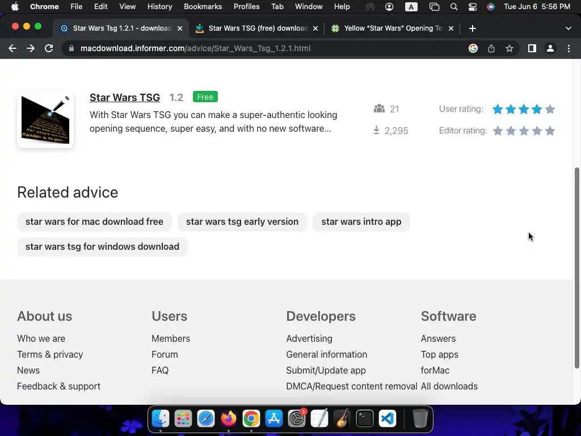Open Terms & privacy link

click(x=50, y=354)
